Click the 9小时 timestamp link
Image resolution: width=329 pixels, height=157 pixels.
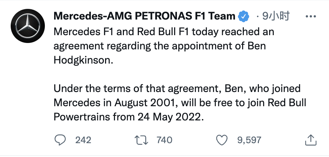click(x=275, y=16)
